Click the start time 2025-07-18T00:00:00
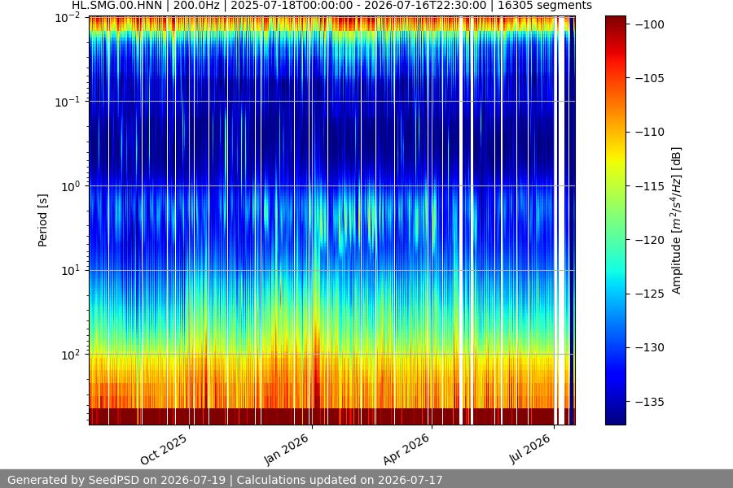 (x=292, y=6)
